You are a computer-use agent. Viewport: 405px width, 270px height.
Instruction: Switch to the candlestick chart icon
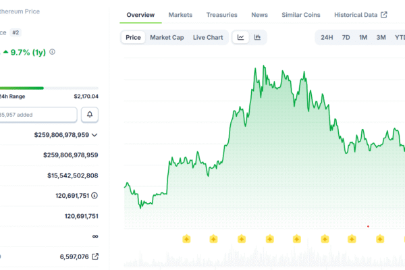(257, 37)
